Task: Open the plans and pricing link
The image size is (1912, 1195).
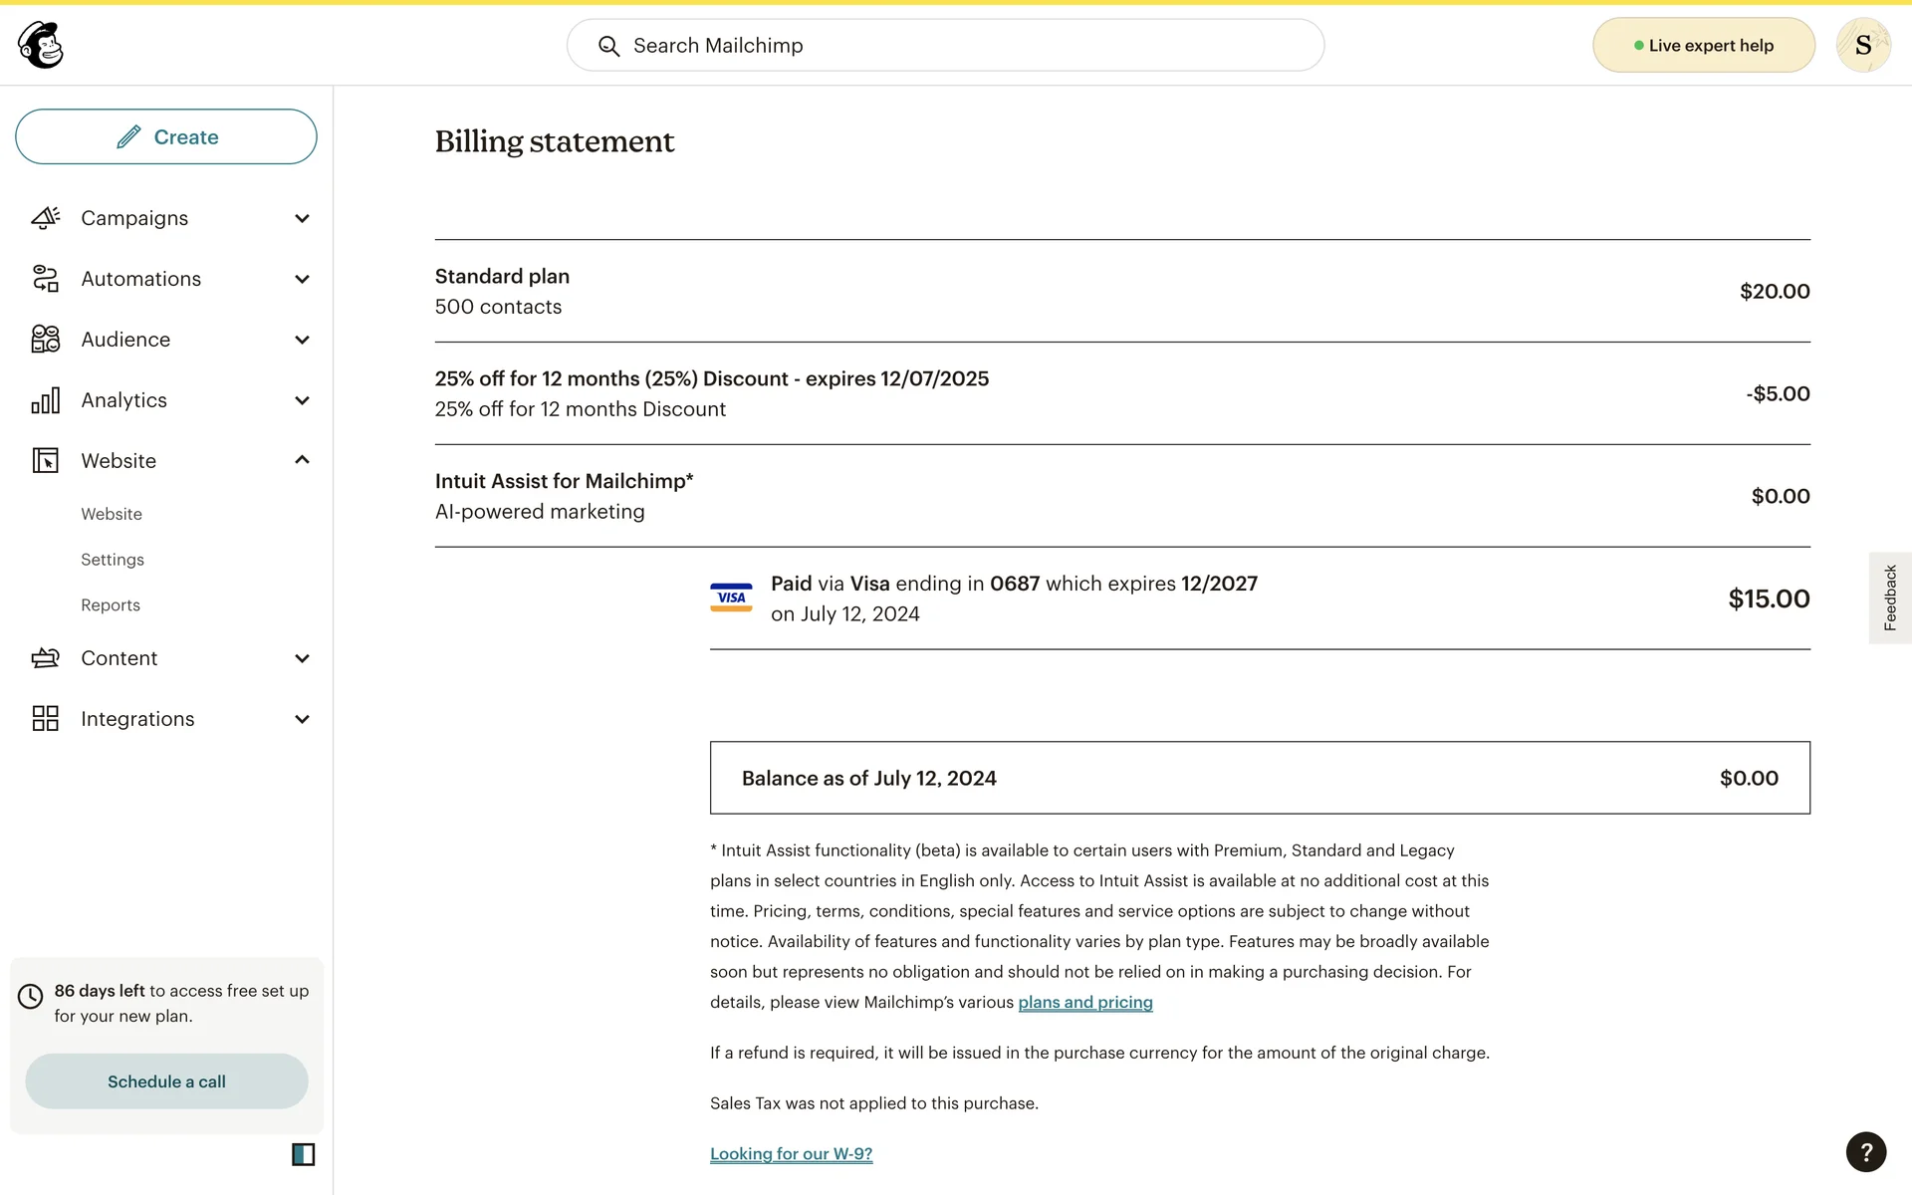Action: click(x=1084, y=1002)
